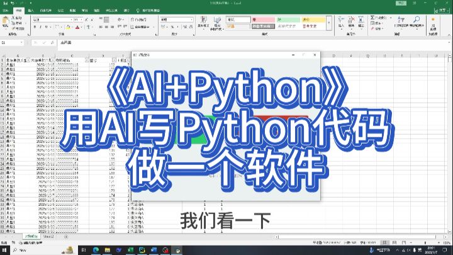
Task: Increase font size with larger A icon
Action: (86, 20)
